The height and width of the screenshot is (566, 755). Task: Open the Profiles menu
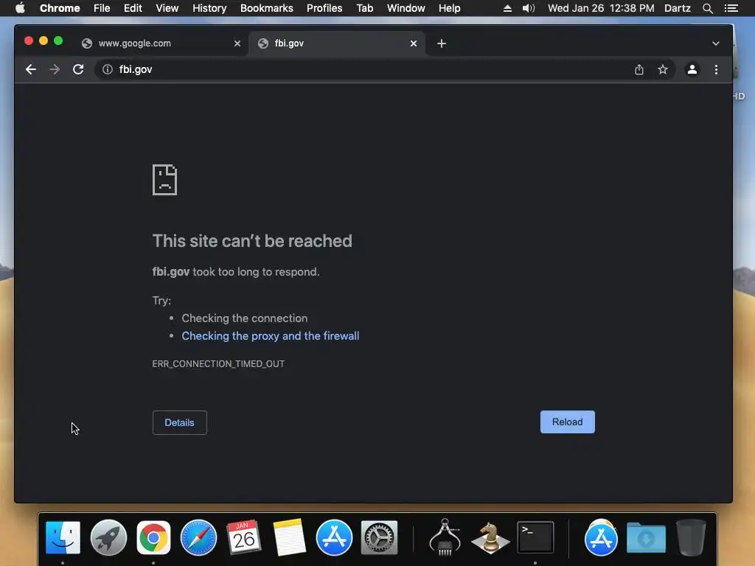[324, 8]
